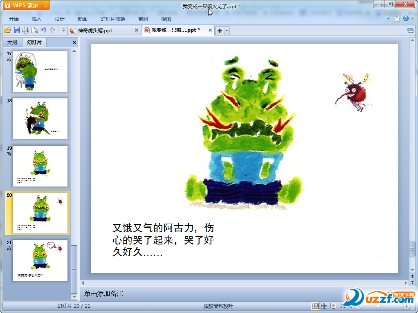Image resolution: width=418 pixels, height=313 pixels.
Task: Click animation star icon beside slide 19
Action: (x=9, y=154)
